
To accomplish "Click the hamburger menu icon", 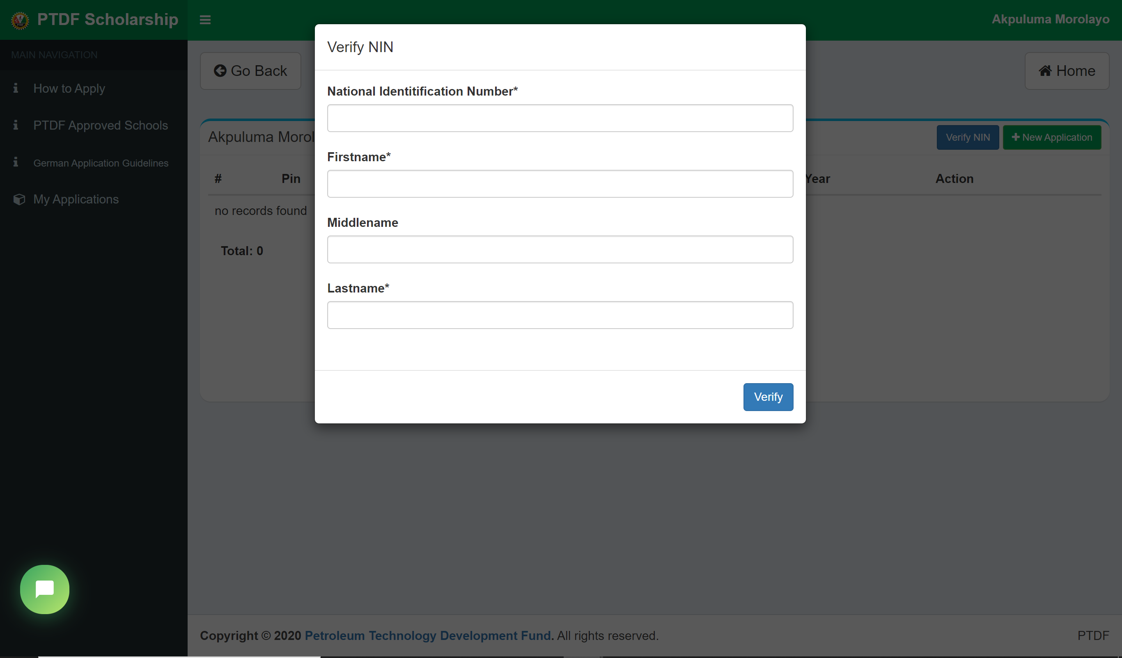I will coord(205,20).
